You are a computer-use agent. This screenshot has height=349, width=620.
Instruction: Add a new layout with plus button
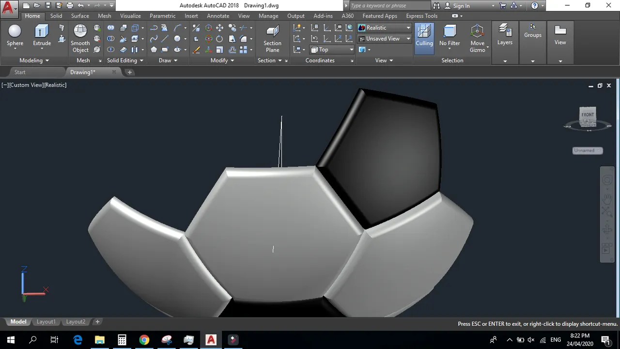coord(97,322)
